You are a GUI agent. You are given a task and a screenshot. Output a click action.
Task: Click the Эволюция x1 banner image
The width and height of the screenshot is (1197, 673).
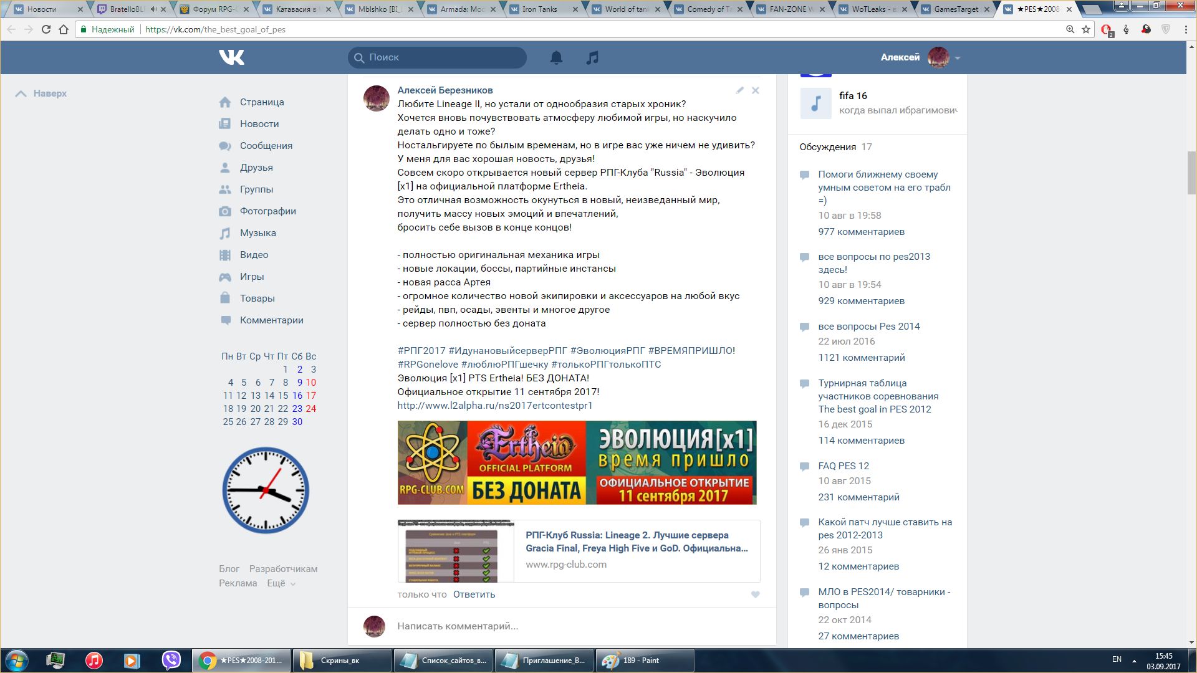577,462
